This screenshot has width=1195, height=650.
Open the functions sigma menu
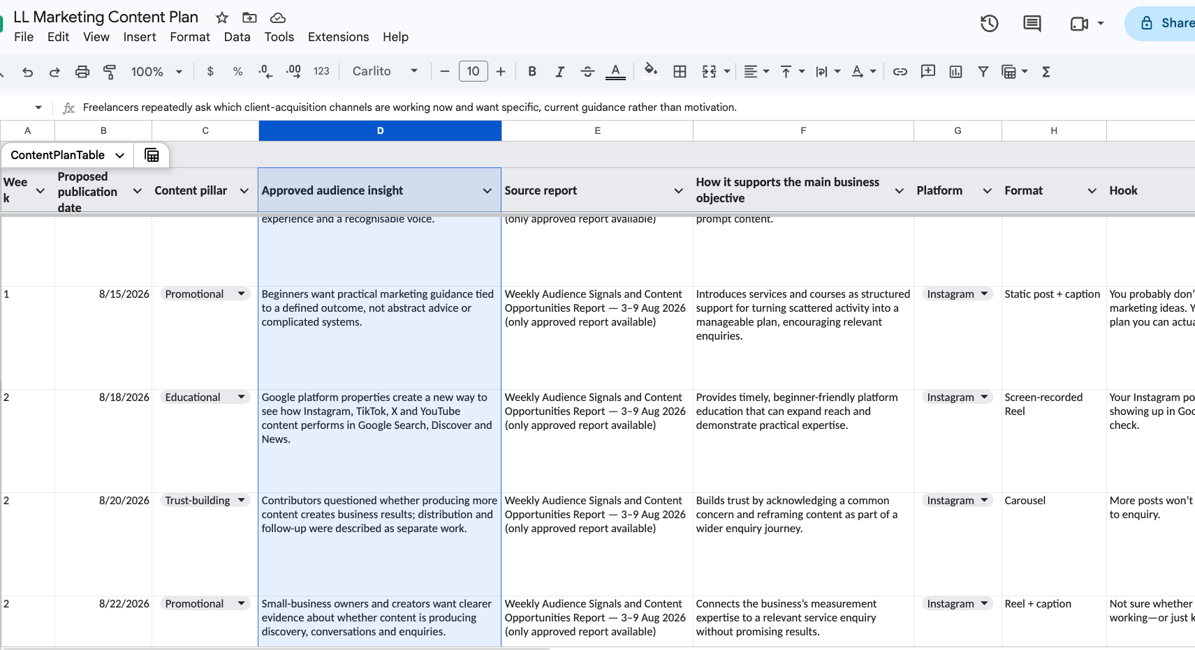[1046, 72]
